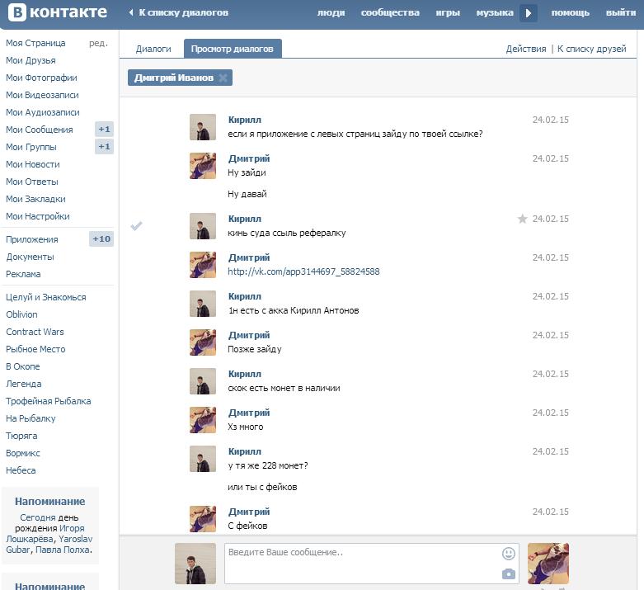Click your own avatar beside the message box
Screen dimensions: 644x590
point(195,564)
